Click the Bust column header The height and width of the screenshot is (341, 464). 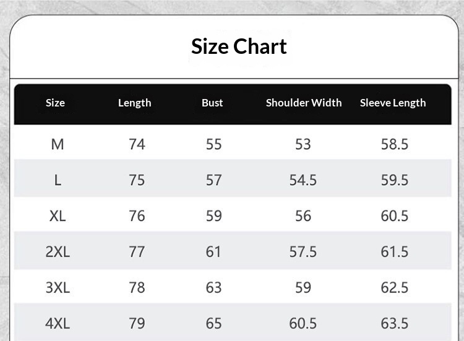(212, 103)
